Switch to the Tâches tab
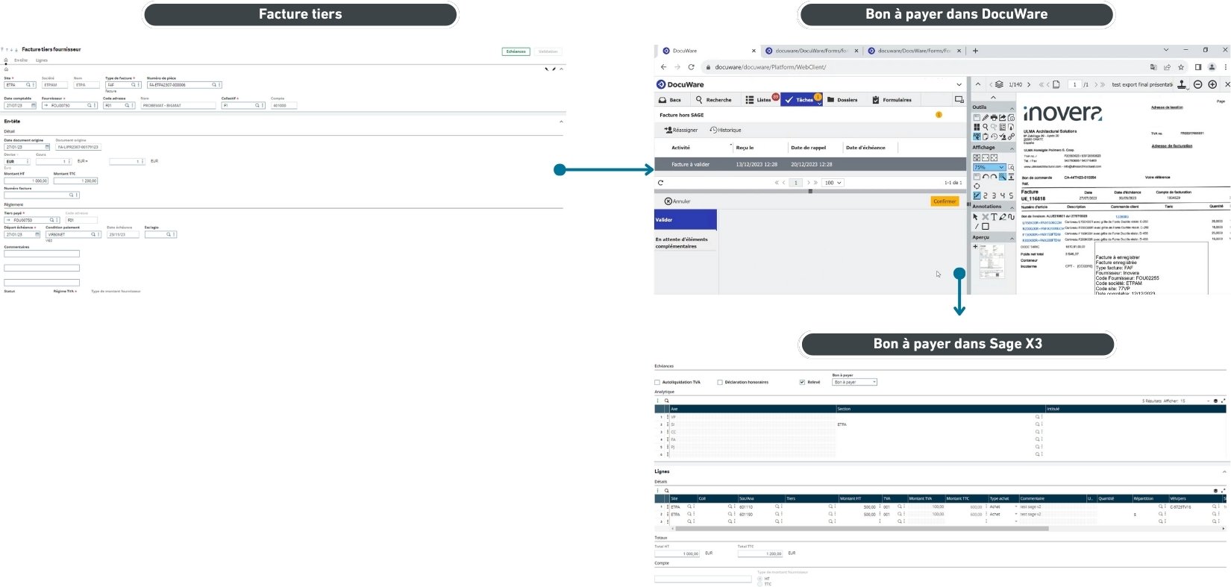 (801, 99)
